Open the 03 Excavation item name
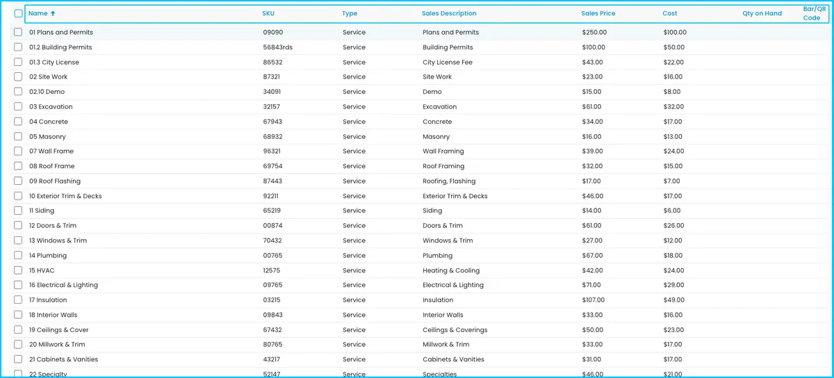Screen dimensions: 834x378 point(51,106)
